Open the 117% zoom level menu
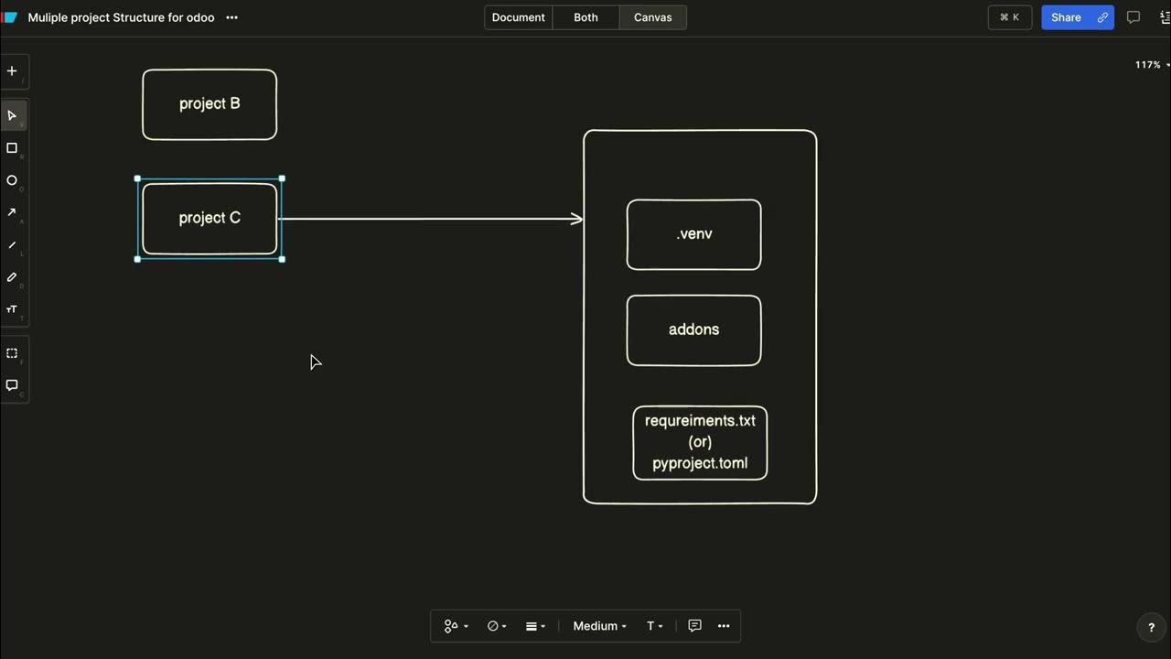This screenshot has width=1171, height=659. pos(1152,65)
